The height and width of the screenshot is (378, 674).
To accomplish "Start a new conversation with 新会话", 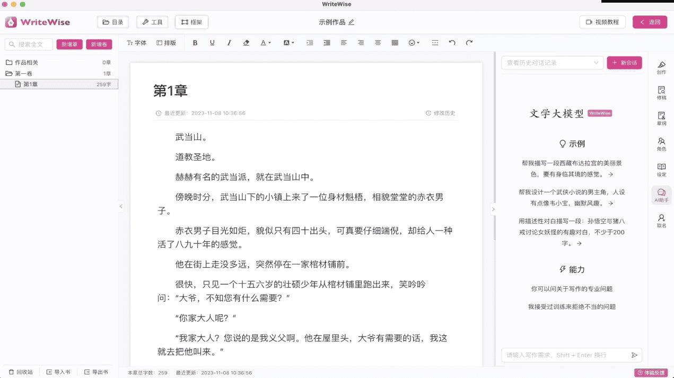I will point(624,63).
